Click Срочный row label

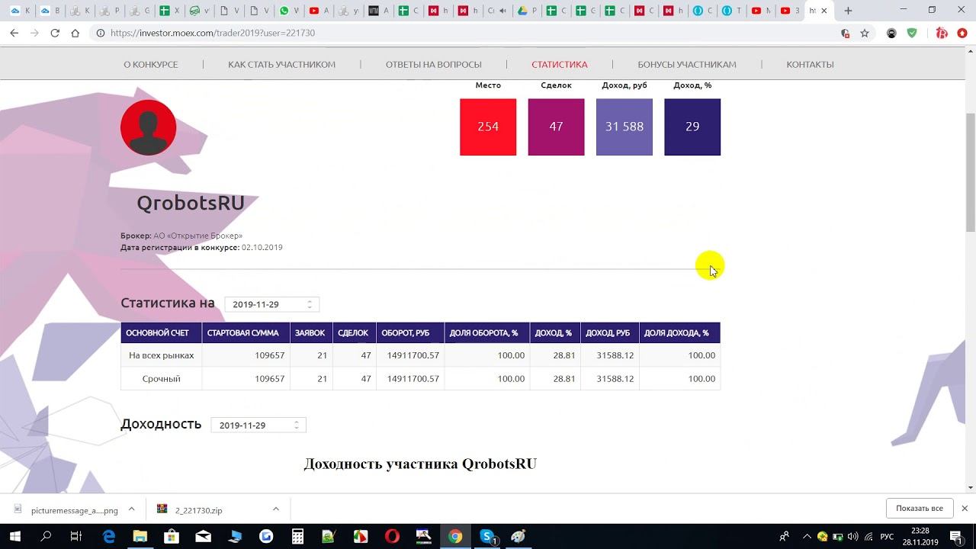coord(161,379)
